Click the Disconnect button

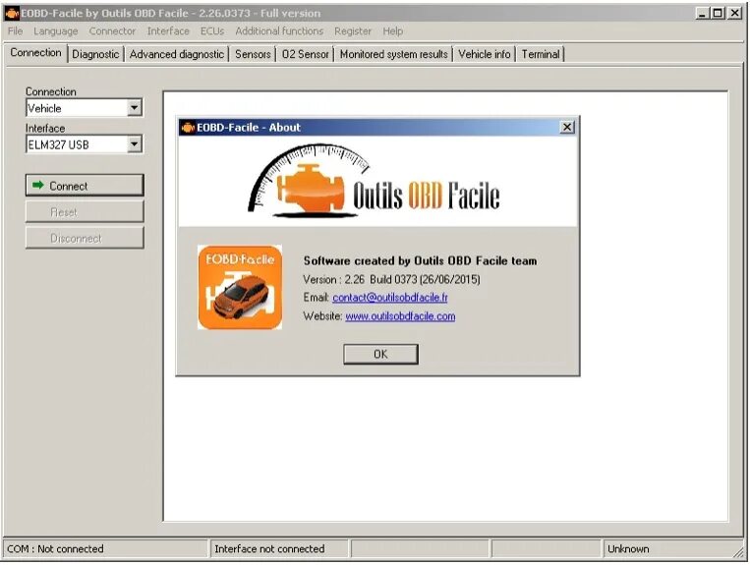point(85,238)
